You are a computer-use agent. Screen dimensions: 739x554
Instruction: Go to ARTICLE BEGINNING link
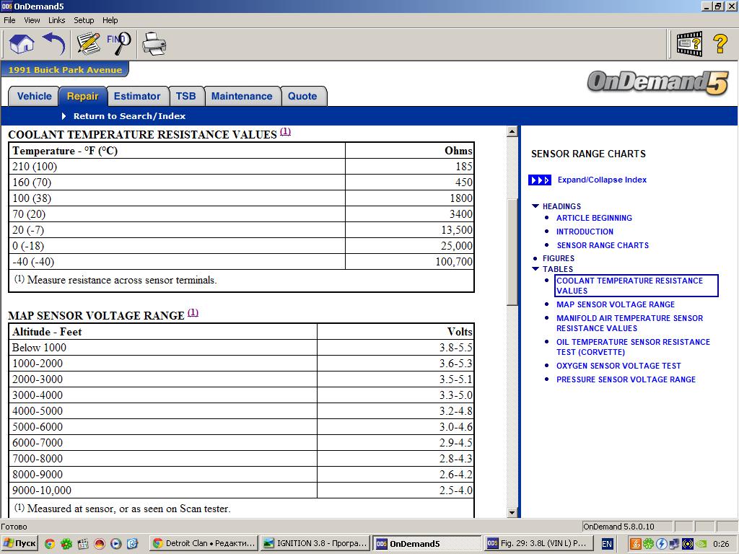[594, 218]
